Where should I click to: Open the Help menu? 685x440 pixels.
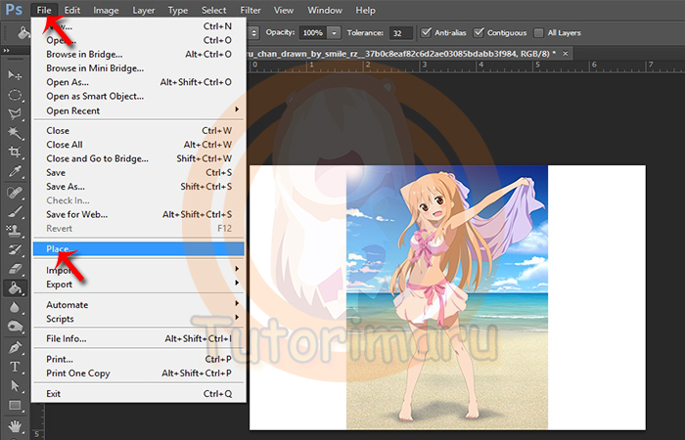tap(365, 10)
